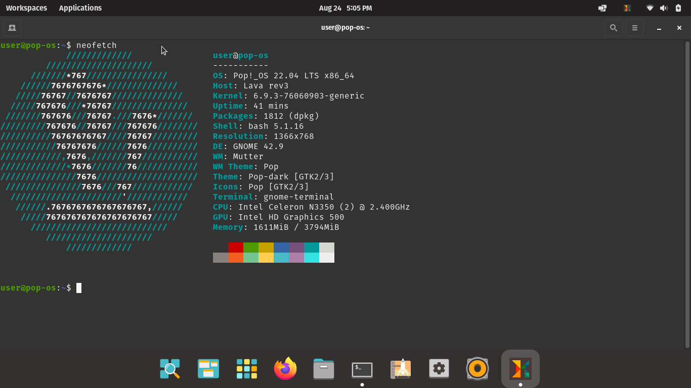The width and height of the screenshot is (691, 388).
Task: Open terminal search with the magnifier button
Action: click(613, 28)
